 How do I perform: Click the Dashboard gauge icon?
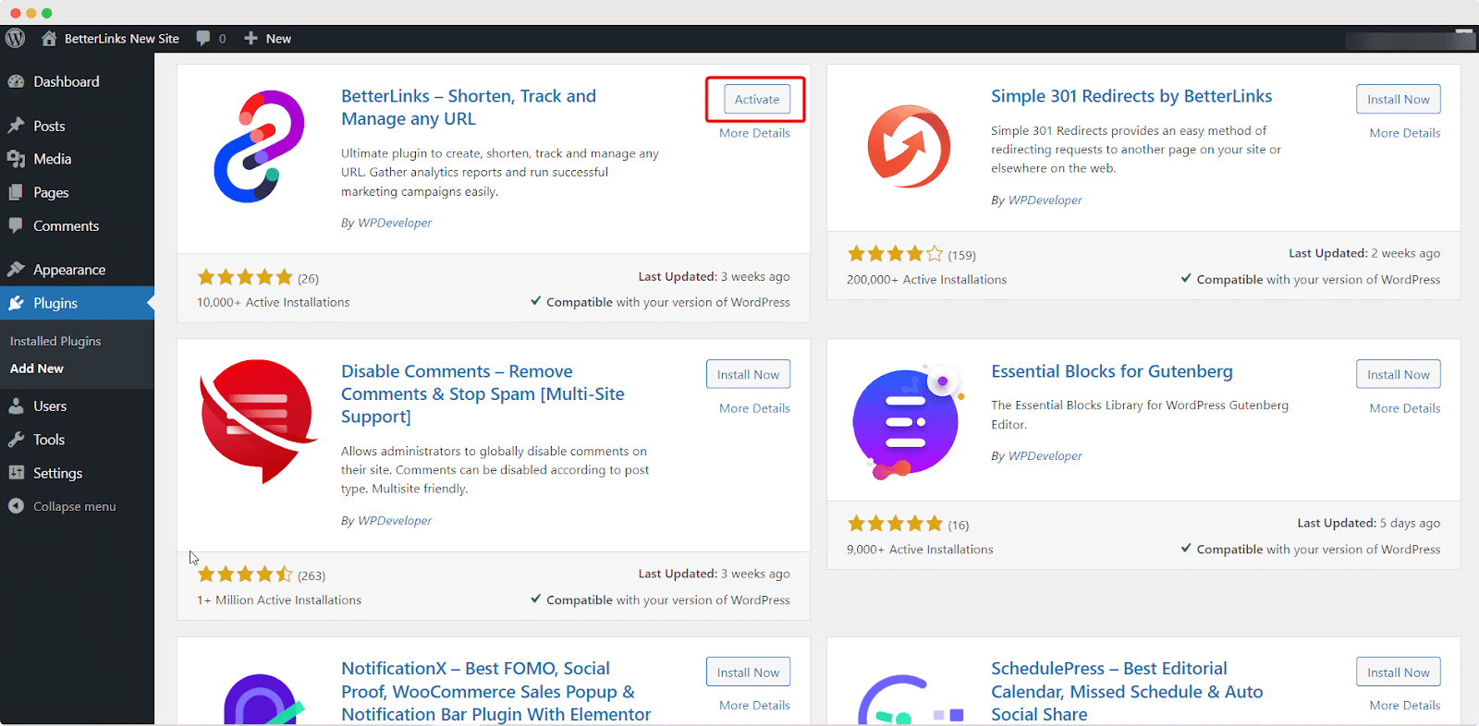(x=16, y=81)
